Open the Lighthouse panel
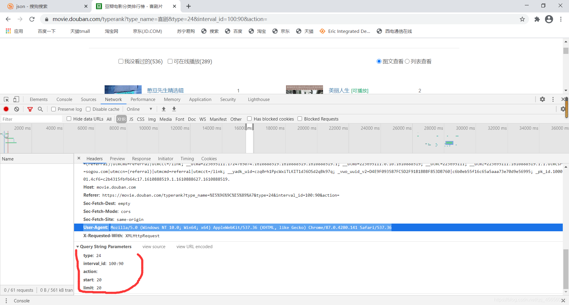The height and width of the screenshot is (305, 569). point(259,99)
